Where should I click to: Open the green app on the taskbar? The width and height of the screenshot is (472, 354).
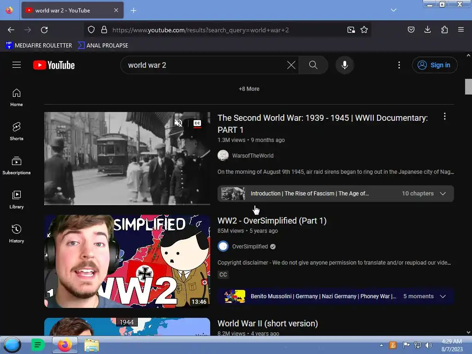pyautogui.click(x=38, y=345)
